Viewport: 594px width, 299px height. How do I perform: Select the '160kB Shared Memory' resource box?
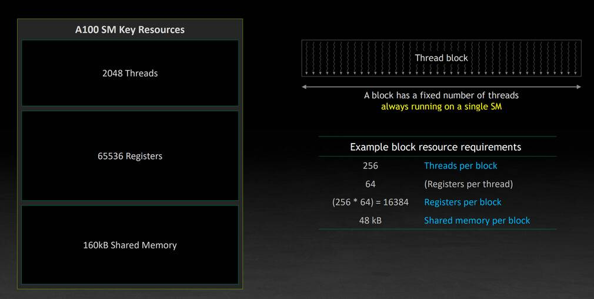130,245
